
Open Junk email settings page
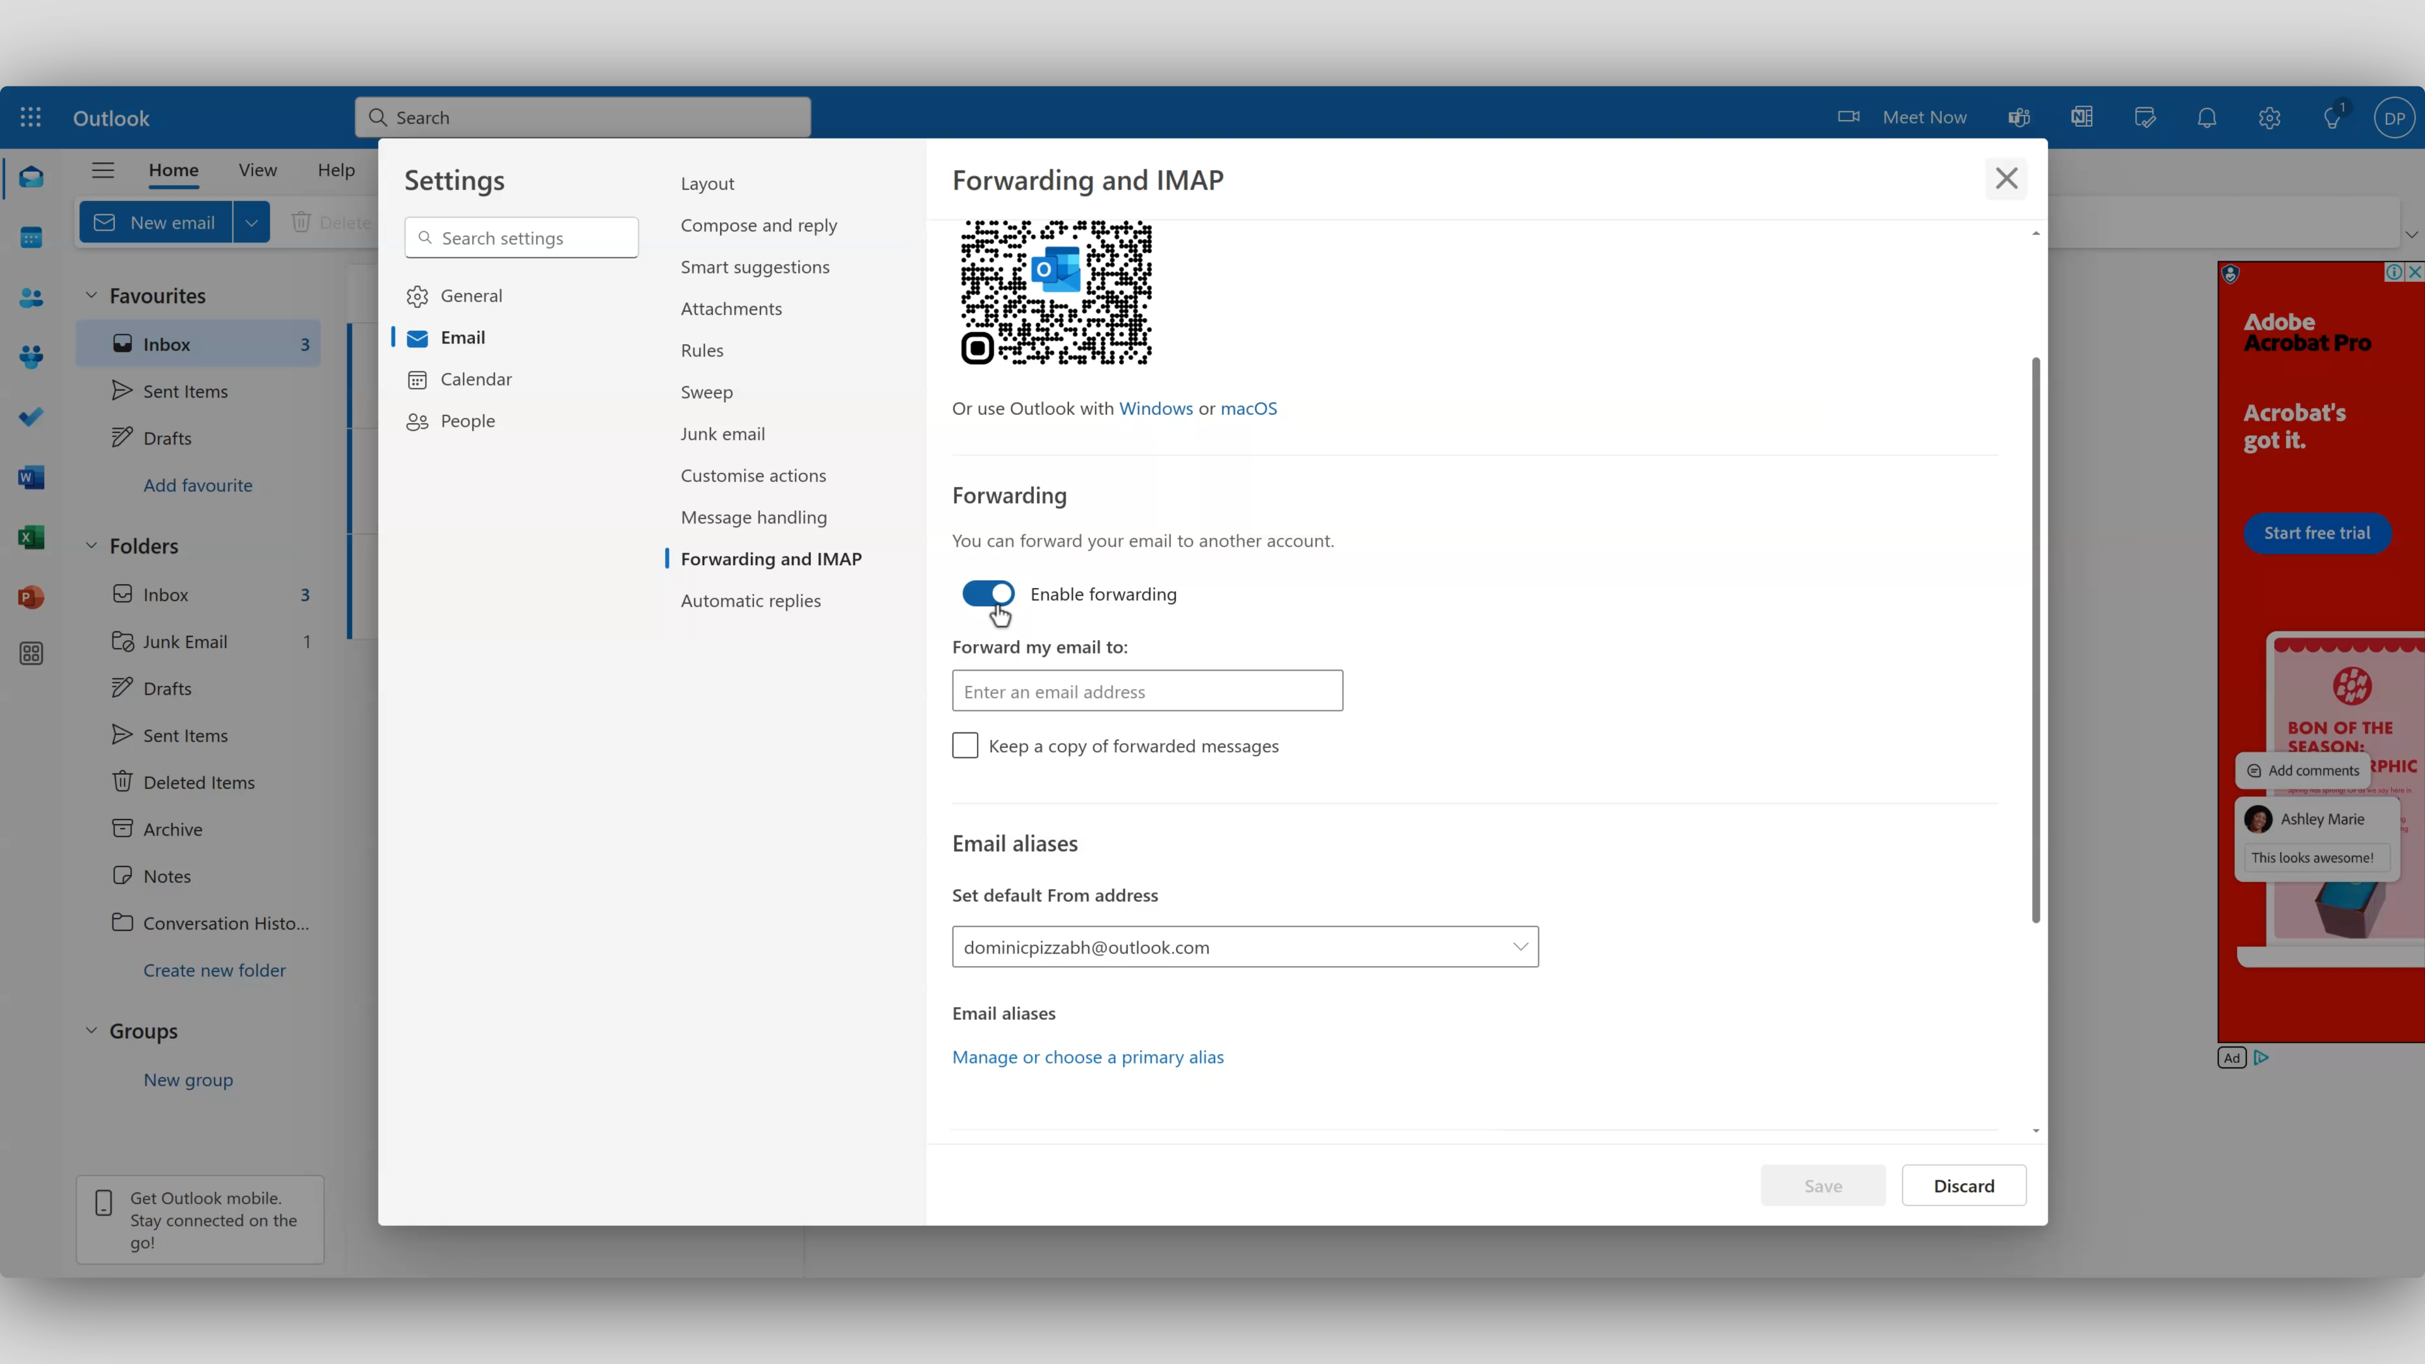click(723, 434)
